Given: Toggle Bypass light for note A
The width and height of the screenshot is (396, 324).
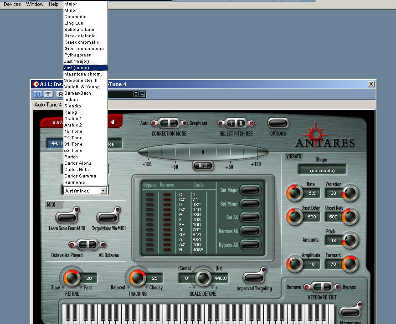Looking at the screenshot, I should click(x=150, y=240).
